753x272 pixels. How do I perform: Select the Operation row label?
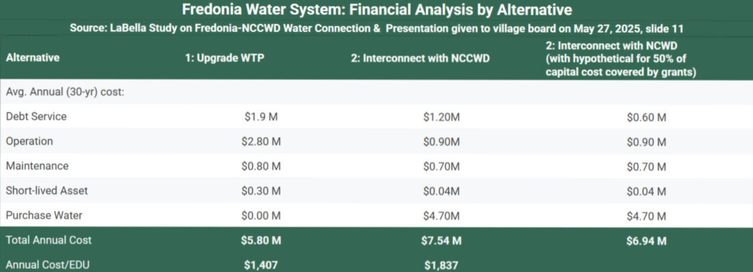[x=29, y=141]
